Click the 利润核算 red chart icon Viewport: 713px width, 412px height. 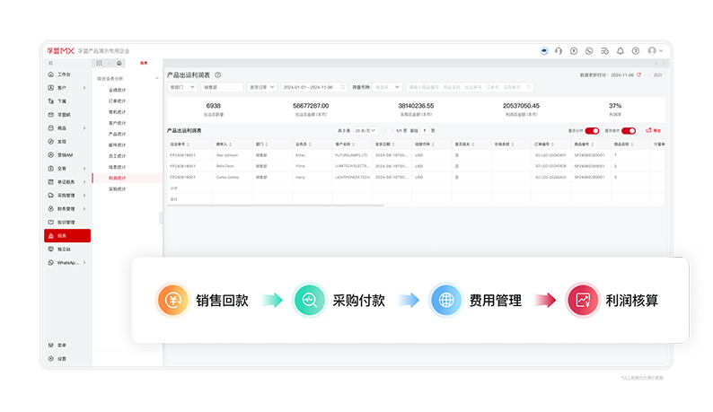(x=581, y=300)
